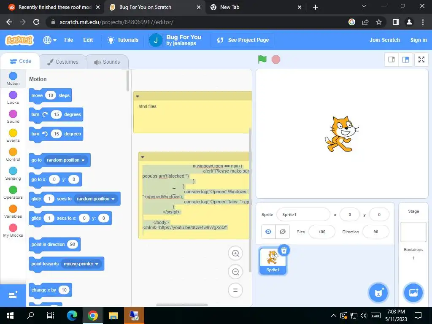Screen dimensions: 432x324
Task: Select the Motion block category
Action: tap(13, 78)
